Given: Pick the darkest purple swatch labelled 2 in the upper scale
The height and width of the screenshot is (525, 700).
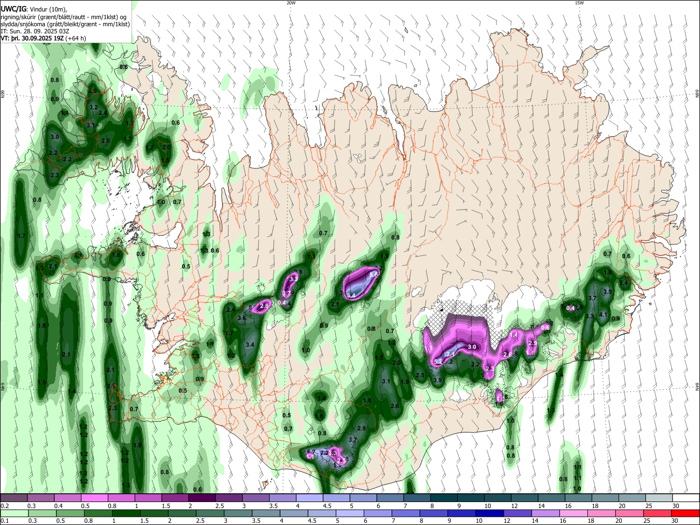Looking at the screenshot, I should click(x=202, y=498).
